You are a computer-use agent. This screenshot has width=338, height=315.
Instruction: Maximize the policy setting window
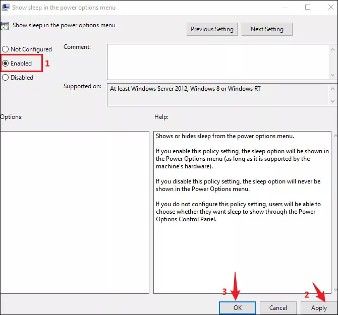(x=308, y=8)
